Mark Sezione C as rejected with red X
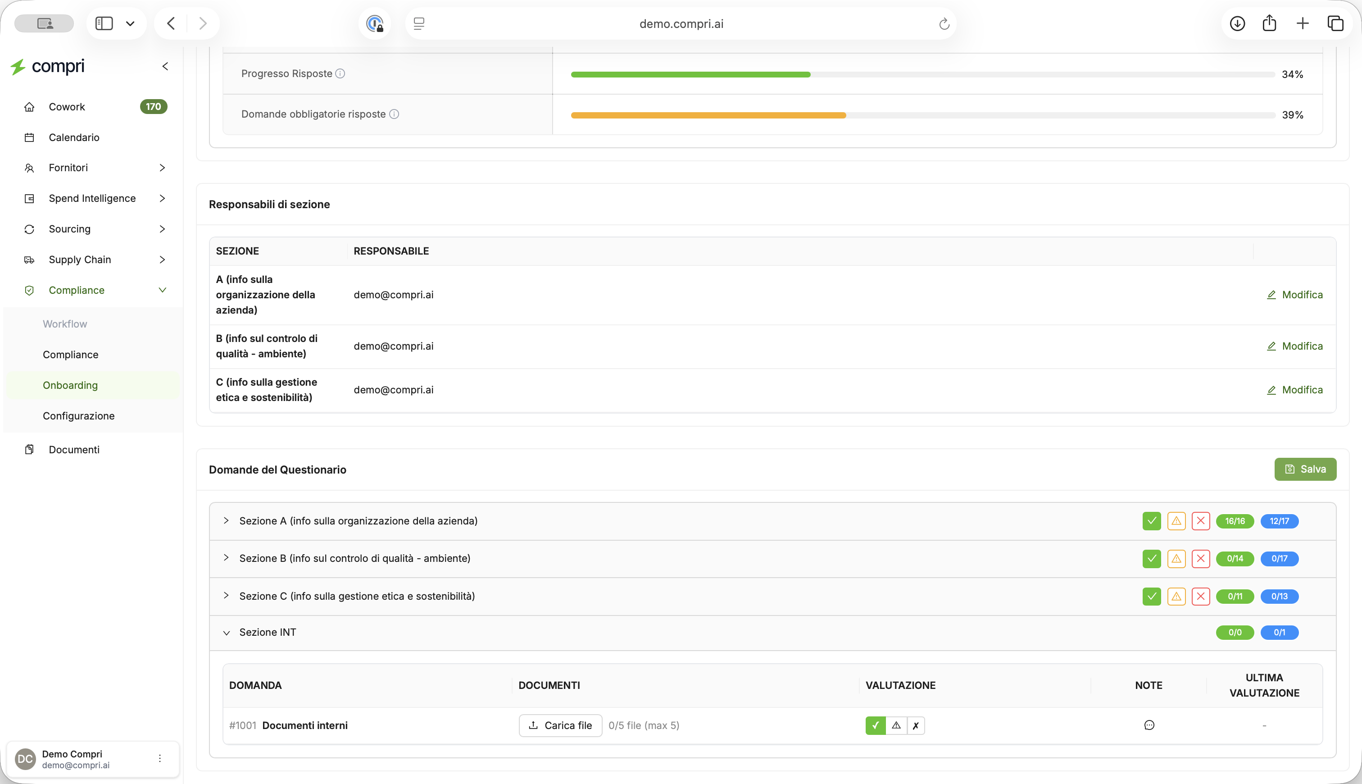The width and height of the screenshot is (1362, 784). coord(1201,596)
